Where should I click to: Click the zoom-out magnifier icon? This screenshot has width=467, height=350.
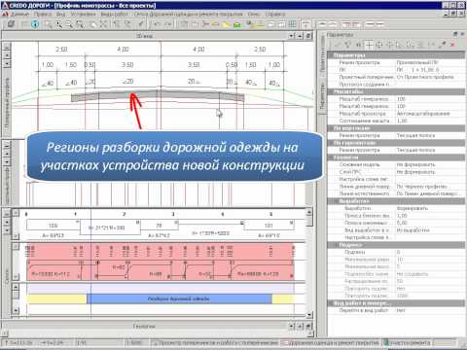[69, 24]
